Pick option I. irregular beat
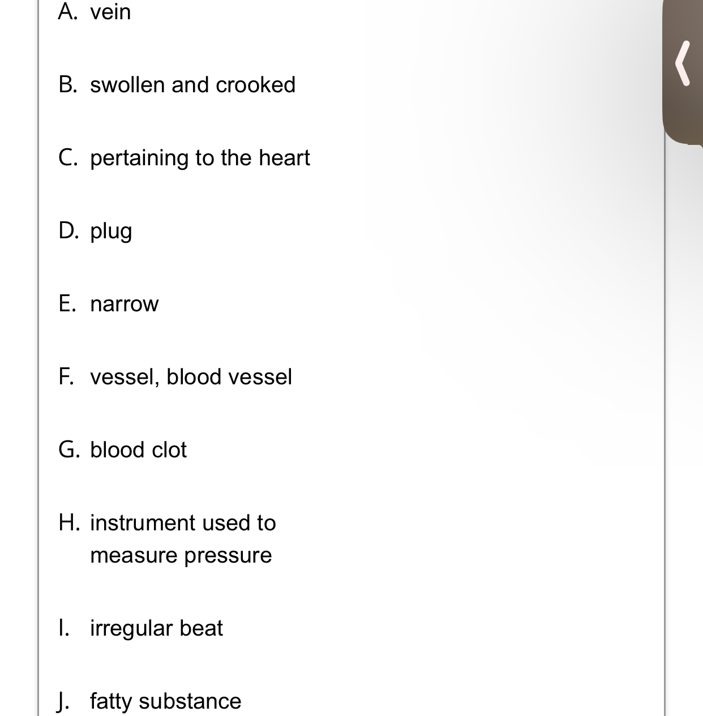The height and width of the screenshot is (716, 703). [140, 628]
